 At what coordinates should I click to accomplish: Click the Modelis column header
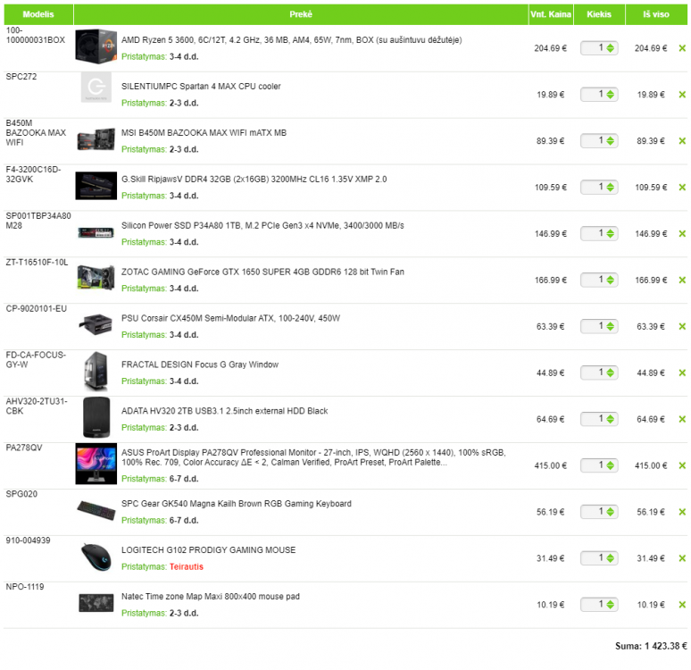[x=38, y=14]
